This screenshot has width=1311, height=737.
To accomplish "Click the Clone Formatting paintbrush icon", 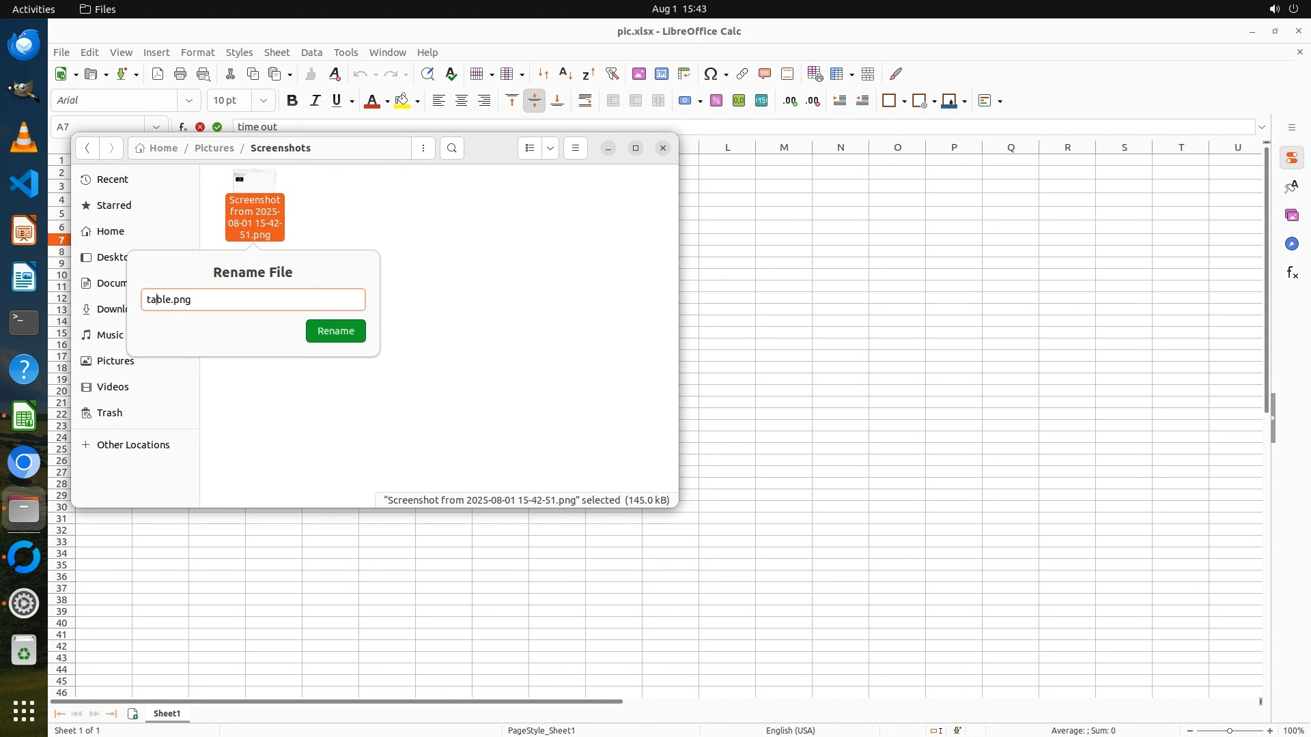I will [x=311, y=74].
